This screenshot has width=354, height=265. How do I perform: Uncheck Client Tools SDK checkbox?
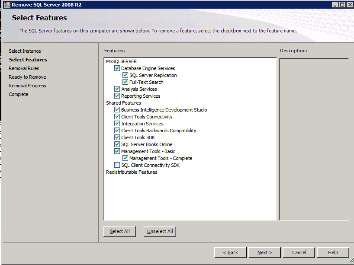pos(117,137)
